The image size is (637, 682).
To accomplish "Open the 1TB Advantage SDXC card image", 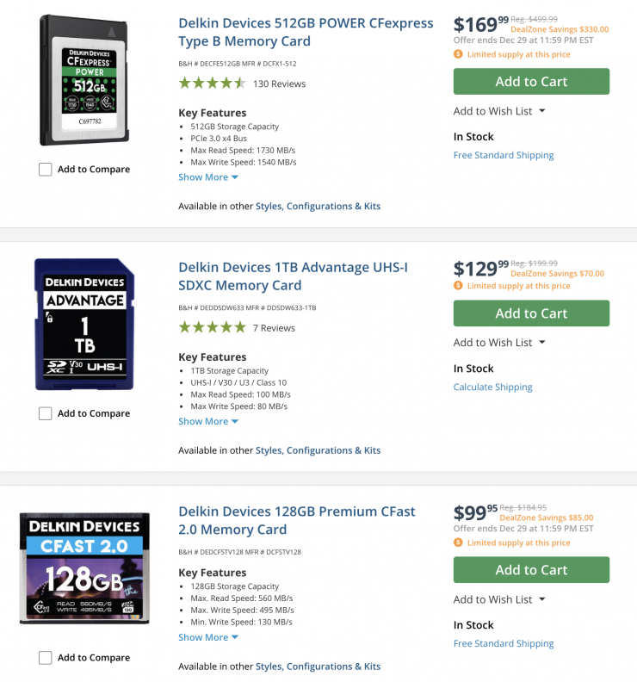I will 84,324.
